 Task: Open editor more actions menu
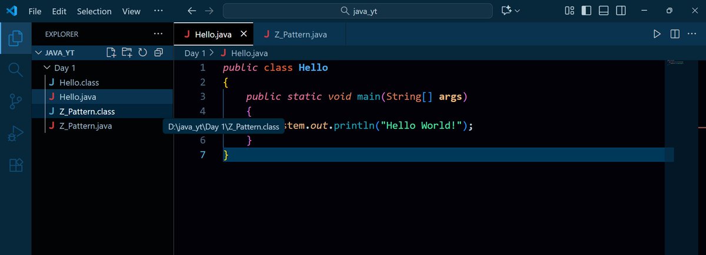[x=692, y=34]
